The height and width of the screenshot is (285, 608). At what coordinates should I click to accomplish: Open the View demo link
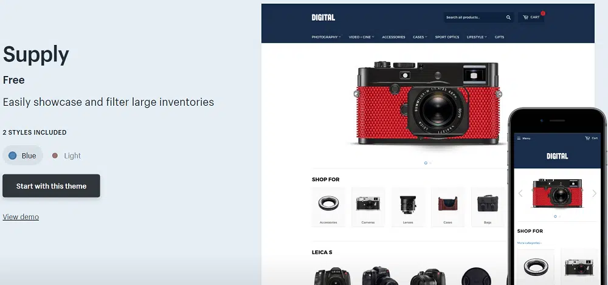[21, 217]
